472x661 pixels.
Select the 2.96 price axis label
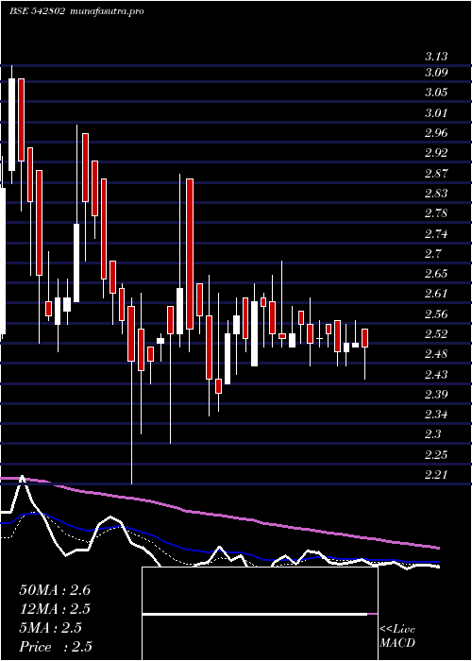point(436,133)
